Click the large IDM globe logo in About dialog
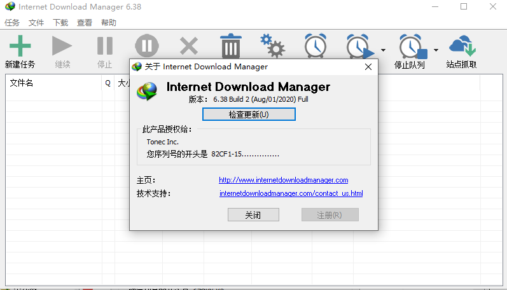 point(147,91)
